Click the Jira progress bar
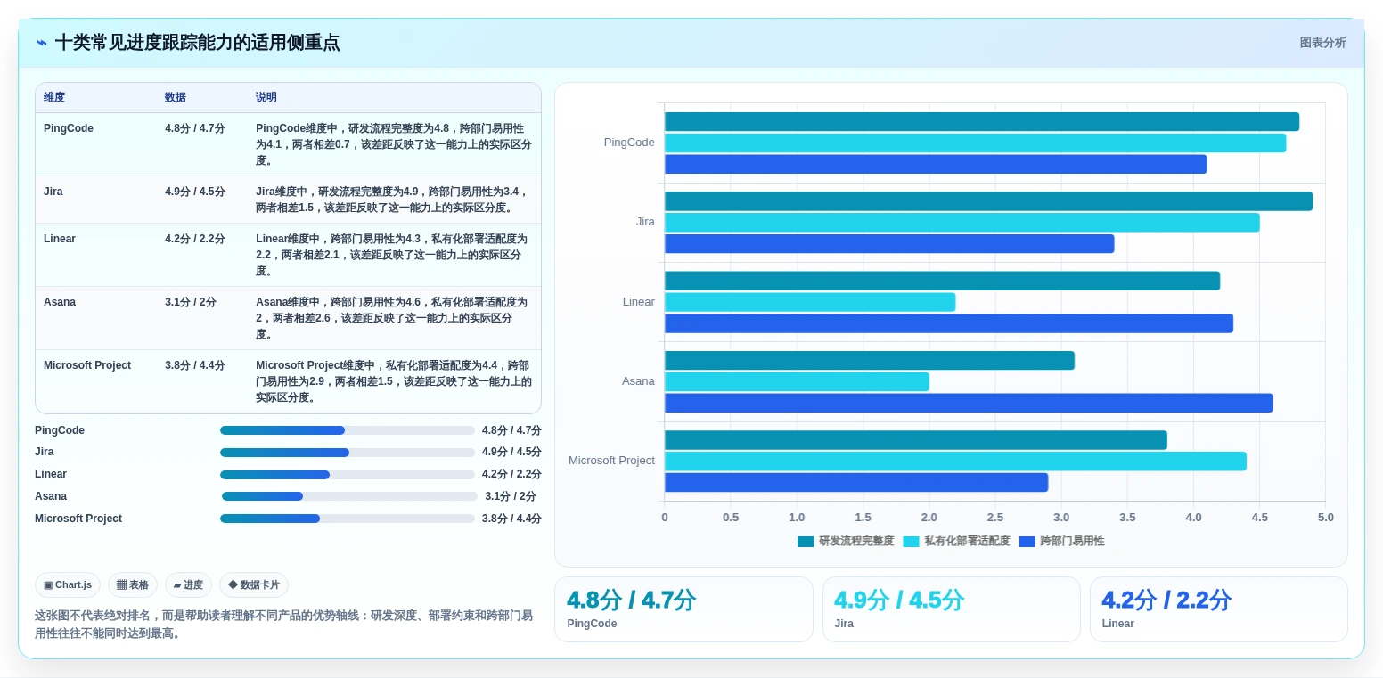This screenshot has height=678, width=1383. [x=348, y=452]
